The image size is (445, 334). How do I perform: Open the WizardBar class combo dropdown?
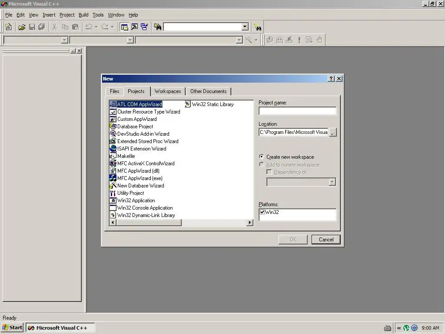(65, 40)
